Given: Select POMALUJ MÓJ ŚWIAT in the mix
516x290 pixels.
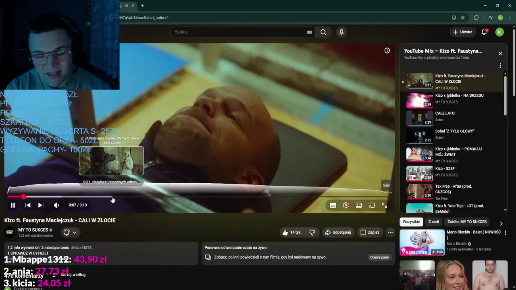Looking at the screenshot, I should point(451,154).
